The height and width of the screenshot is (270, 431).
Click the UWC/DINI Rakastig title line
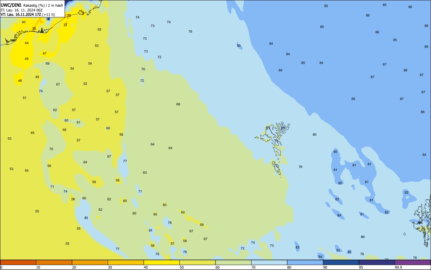[32, 5]
